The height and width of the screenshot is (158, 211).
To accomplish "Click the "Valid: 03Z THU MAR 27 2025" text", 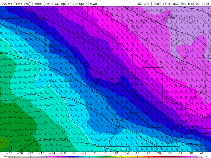I will tap(186, 4).
